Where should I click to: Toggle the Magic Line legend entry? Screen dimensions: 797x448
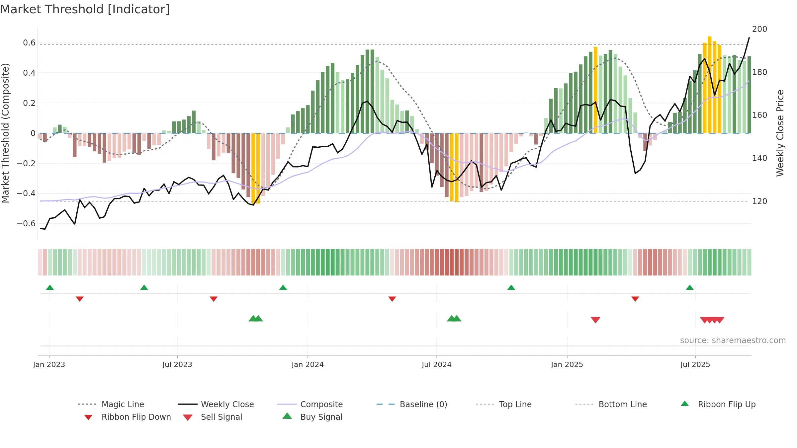tap(111, 404)
